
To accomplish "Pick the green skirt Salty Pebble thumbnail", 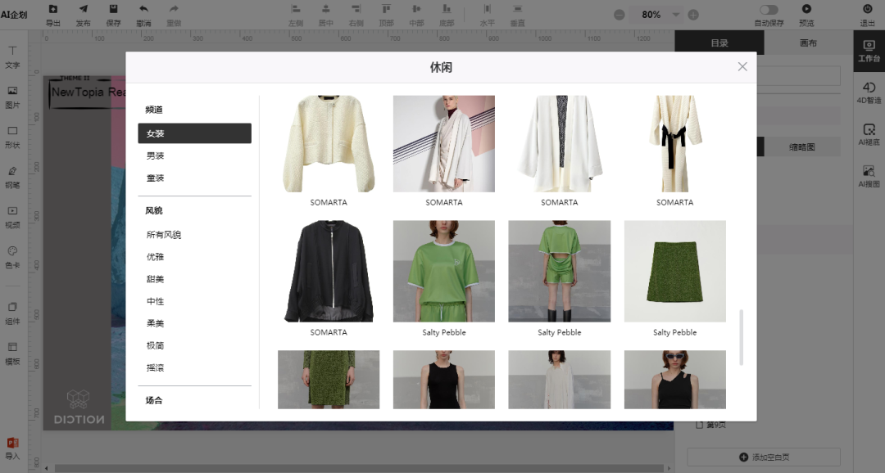I will coord(675,271).
